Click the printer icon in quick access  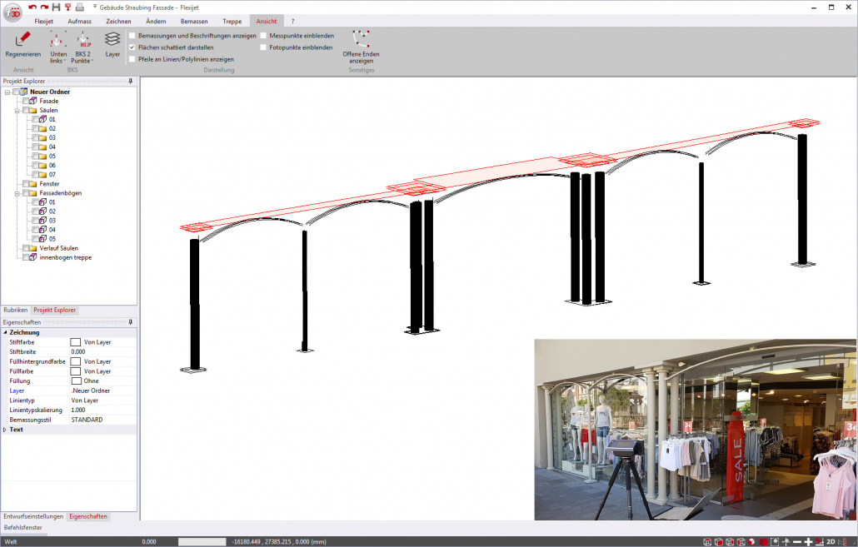pos(79,7)
